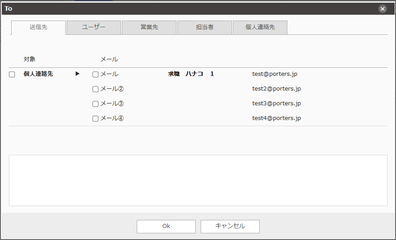This screenshot has height=240, width=396.
Task: Click the address test2@porters.jp
Action: tap(277, 89)
